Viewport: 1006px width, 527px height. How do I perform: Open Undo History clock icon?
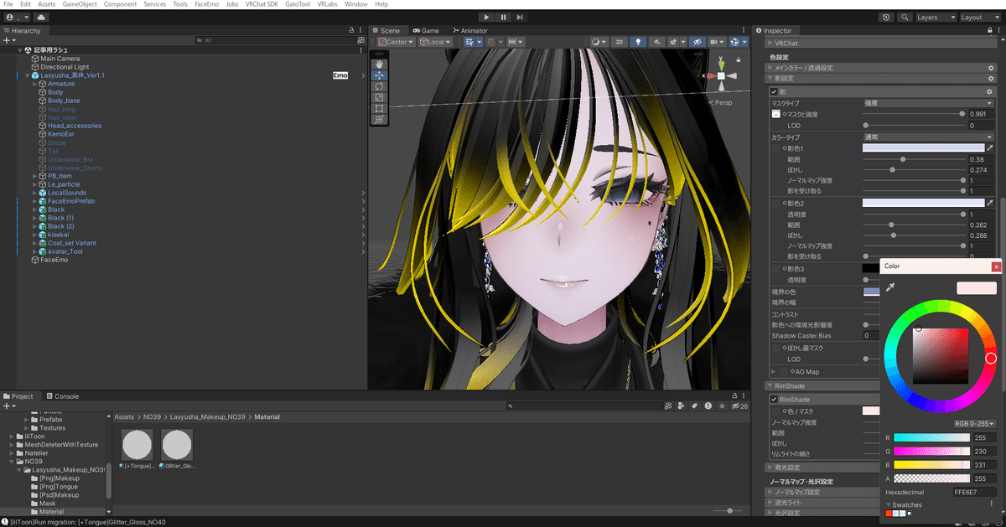tap(887, 17)
